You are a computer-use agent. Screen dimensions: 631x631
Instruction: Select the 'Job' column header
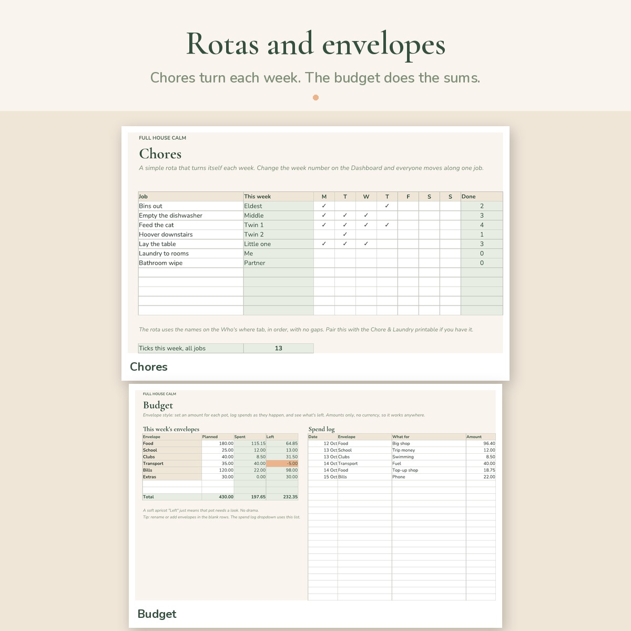[x=191, y=197]
